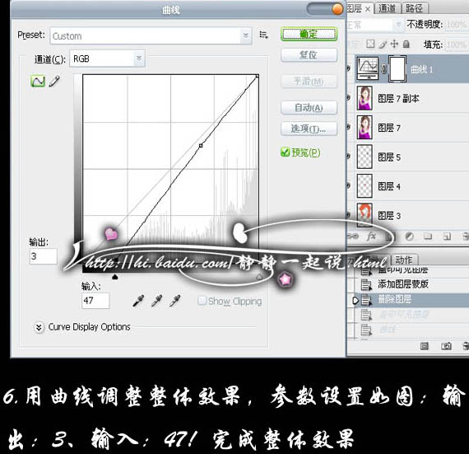Click the orange close button of Curves dialog
The image size is (469, 454).
pyautogui.click(x=337, y=9)
